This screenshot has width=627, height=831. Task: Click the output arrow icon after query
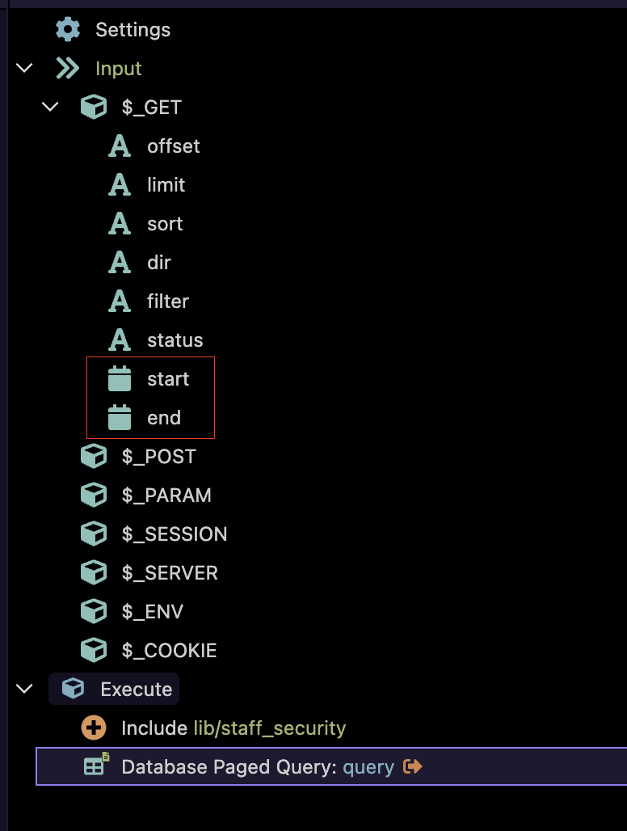(x=412, y=767)
